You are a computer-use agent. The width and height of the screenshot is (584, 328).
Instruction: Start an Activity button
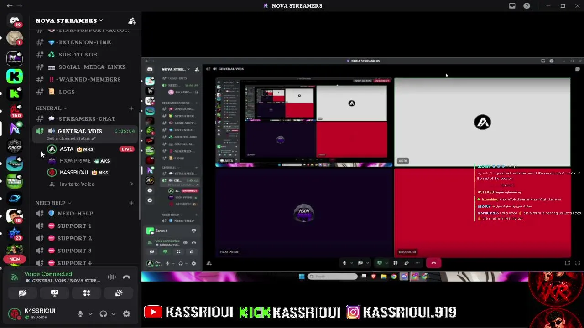[87, 293]
